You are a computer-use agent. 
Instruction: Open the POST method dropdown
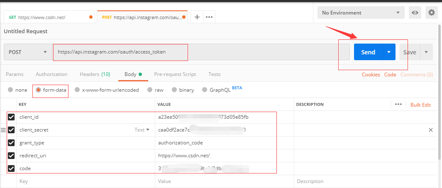click(x=28, y=52)
